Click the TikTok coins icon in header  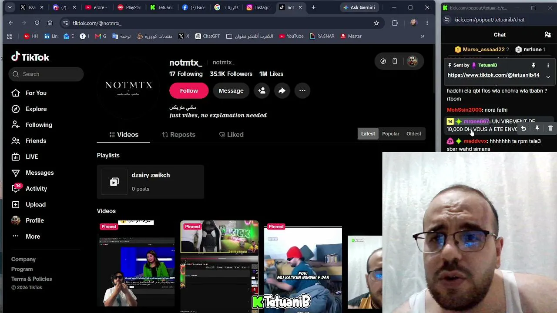[383, 61]
